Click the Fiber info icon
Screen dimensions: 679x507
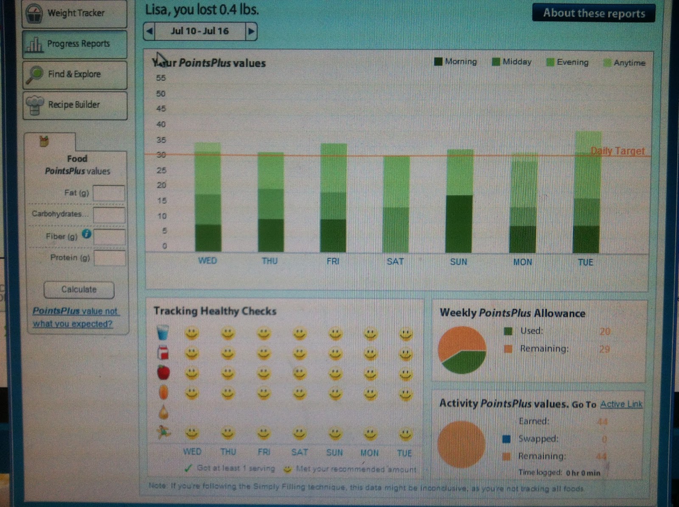pos(87,234)
